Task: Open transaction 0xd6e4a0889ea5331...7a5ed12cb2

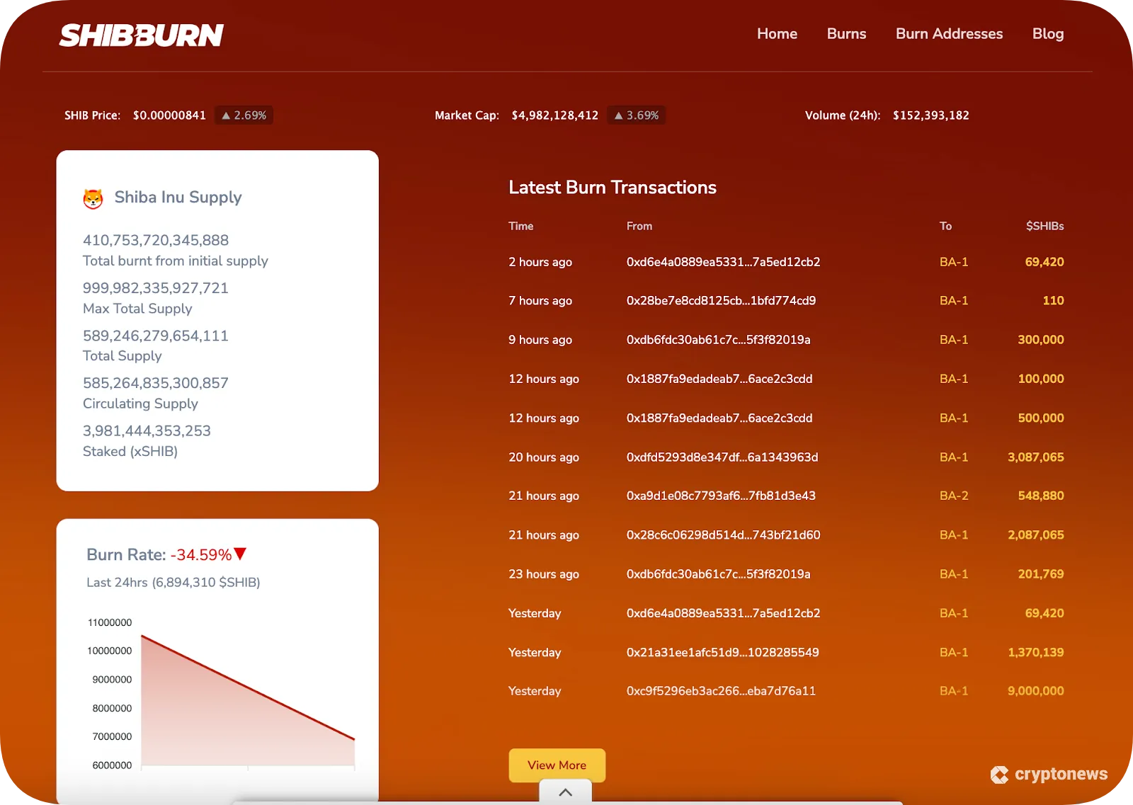Action: coord(723,261)
